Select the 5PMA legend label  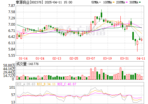(95, 2)
